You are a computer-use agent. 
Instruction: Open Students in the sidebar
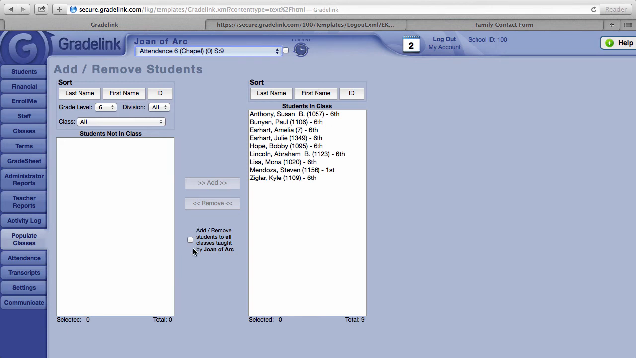pos(24,72)
